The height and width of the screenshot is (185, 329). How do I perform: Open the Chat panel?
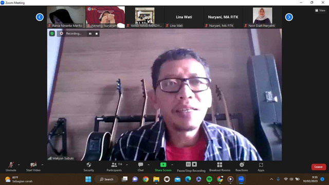(x=140, y=166)
